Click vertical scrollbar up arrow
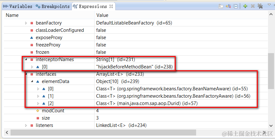Screen dimensions: 275x139 (x=271, y=15)
